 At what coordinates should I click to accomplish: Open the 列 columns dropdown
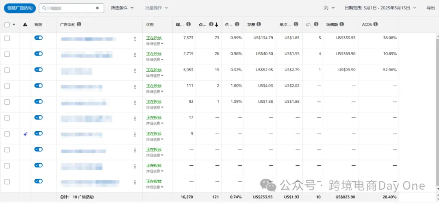329,8
